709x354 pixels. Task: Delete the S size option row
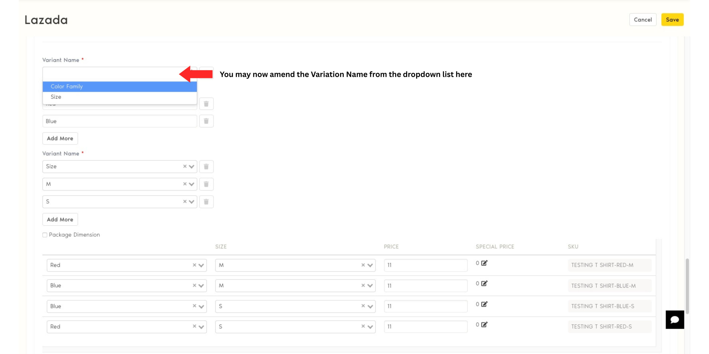click(x=206, y=202)
